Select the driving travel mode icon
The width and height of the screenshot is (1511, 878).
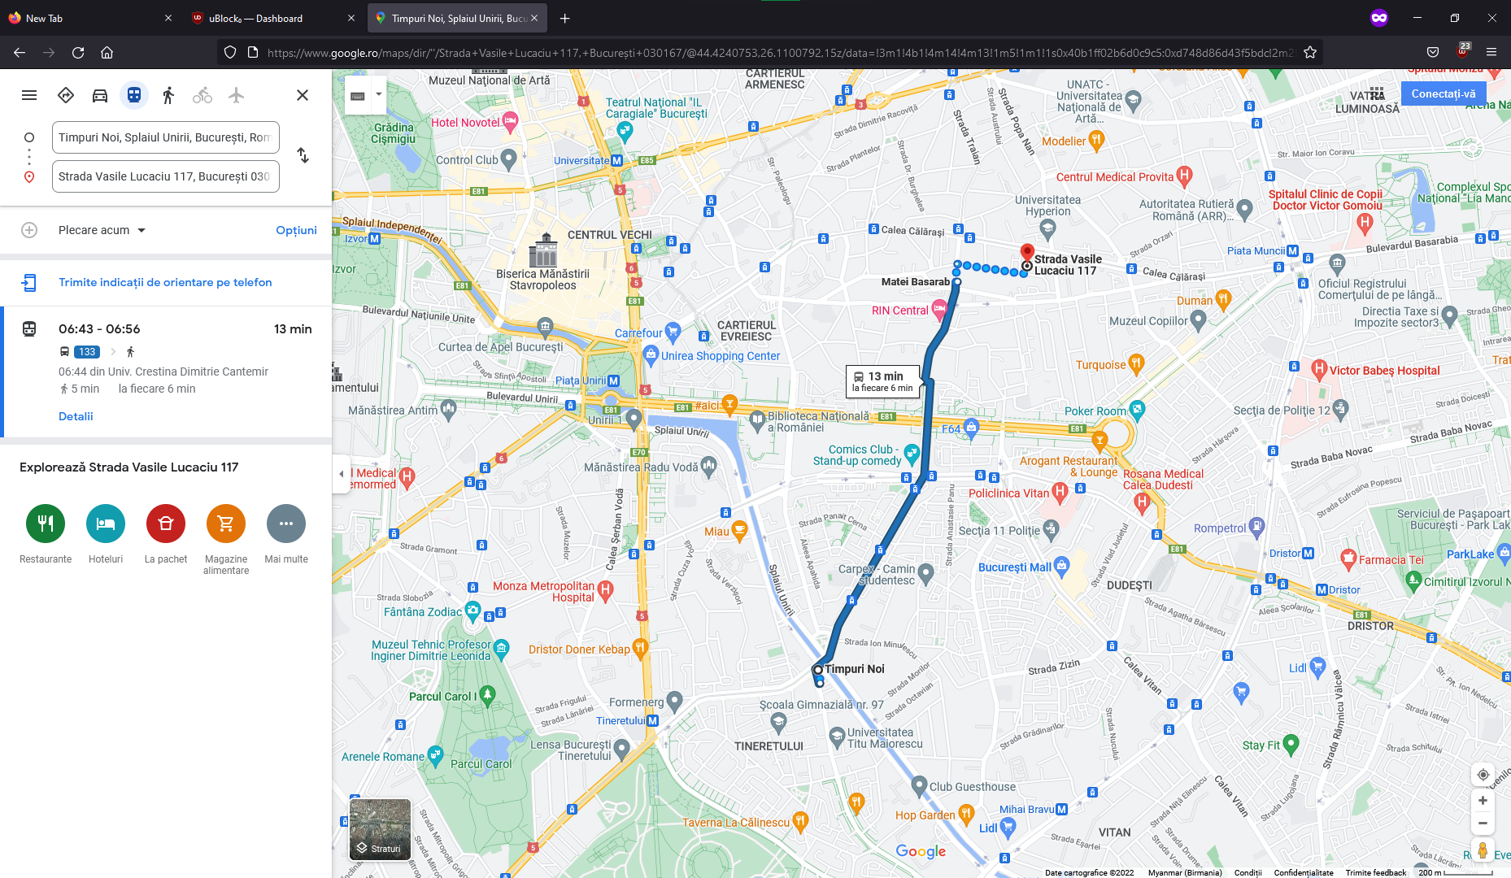(100, 95)
